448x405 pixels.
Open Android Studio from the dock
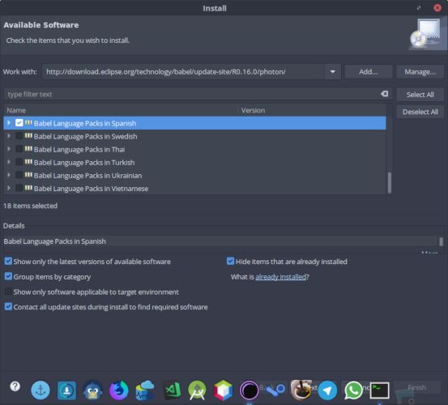[x=197, y=390]
